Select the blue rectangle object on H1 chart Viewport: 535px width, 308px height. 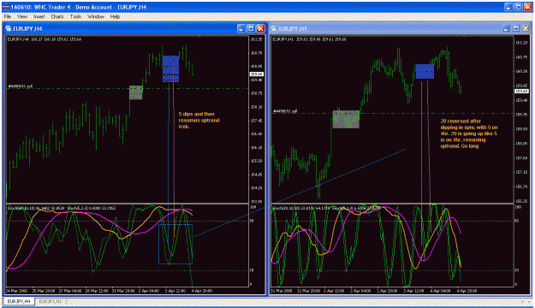425,71
